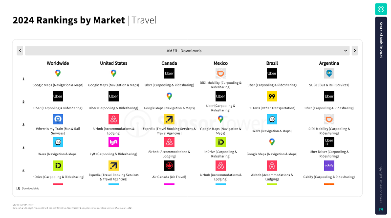Click the dropdown chevron arrow

click(346, 51)
